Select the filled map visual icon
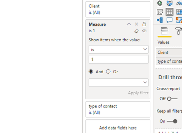The height and width of the screenshot is (133, 182). point(169,3)
